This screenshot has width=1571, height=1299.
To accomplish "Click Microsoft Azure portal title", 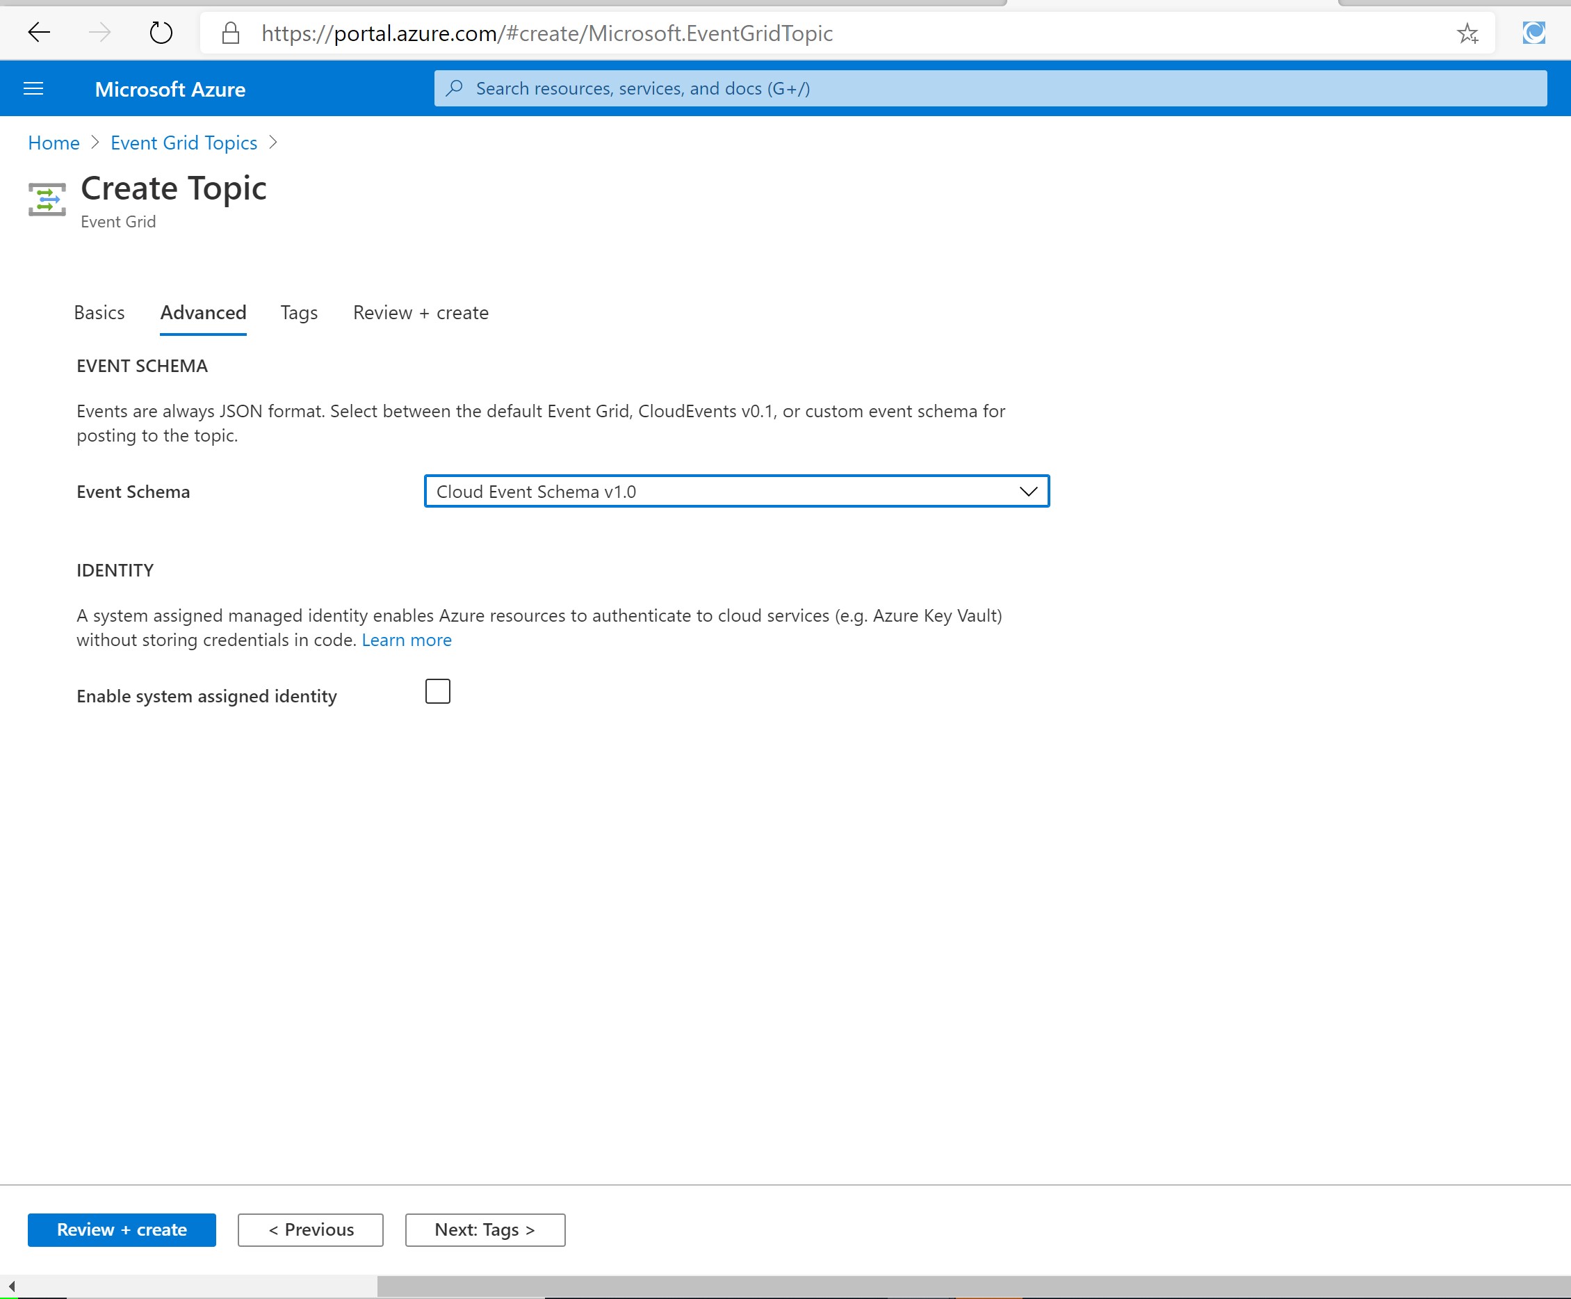I will (x=170, y=89).
